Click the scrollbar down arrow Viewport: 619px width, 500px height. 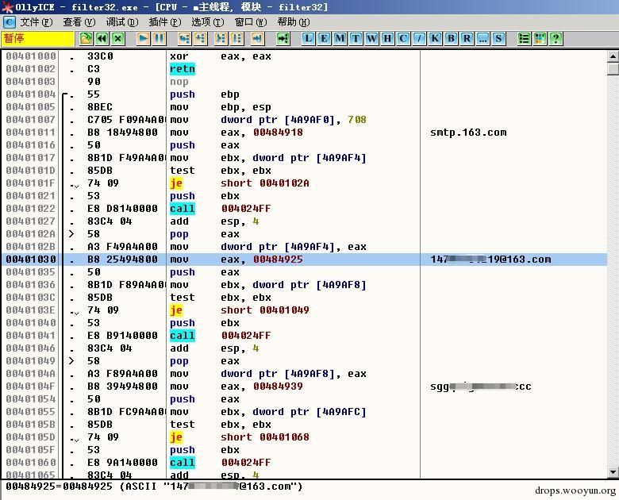pyautogui.click(x=613, y=471)
